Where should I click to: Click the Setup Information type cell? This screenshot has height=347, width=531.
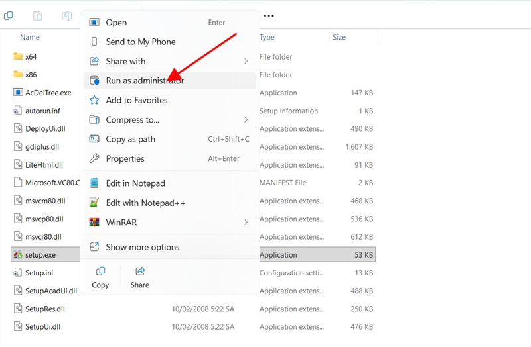(x=289, y=111)
